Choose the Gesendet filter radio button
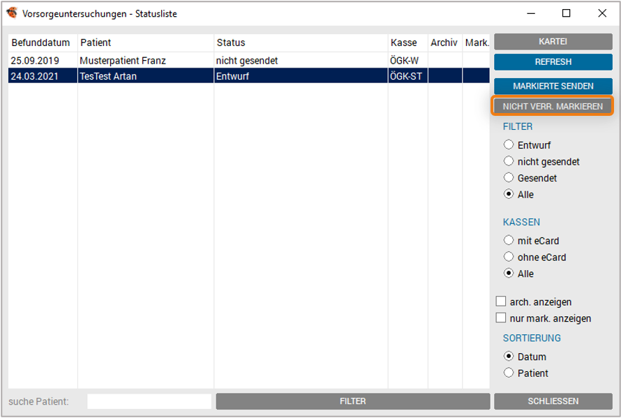This screenshot has width=621, height=418. click(509, 178)
